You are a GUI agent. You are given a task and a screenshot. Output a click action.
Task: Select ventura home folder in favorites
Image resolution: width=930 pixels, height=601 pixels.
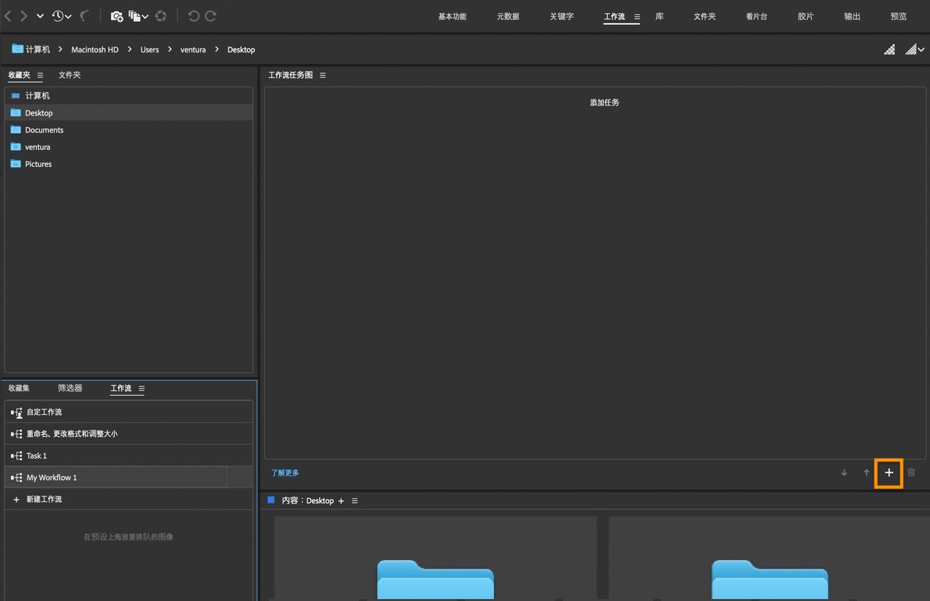coord(129,147)
